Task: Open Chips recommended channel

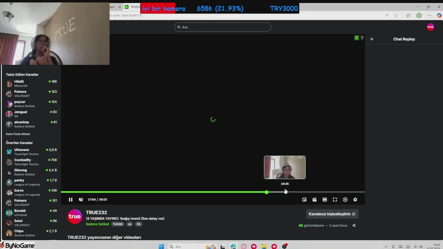Action: [31, 233]
